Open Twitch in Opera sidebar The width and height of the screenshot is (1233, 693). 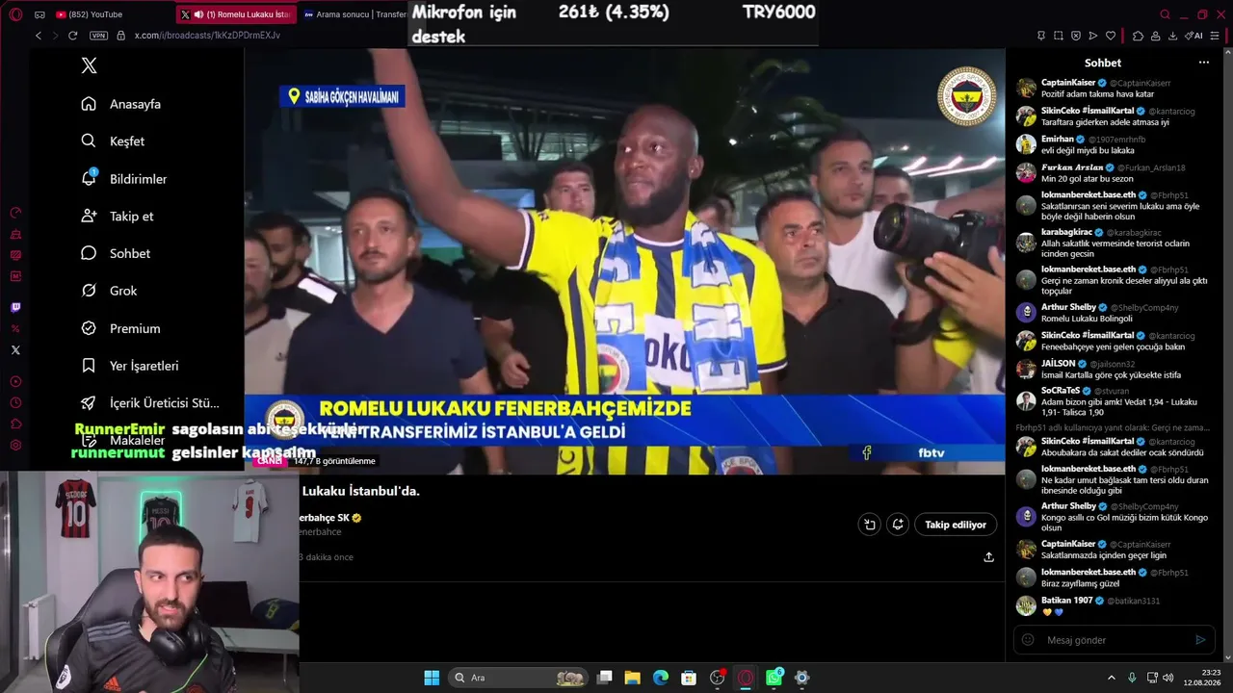coord(15,308)
